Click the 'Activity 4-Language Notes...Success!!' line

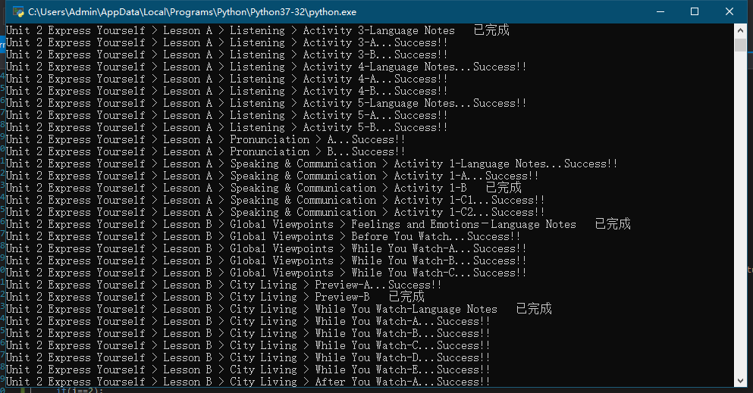[x=266, y=67]
